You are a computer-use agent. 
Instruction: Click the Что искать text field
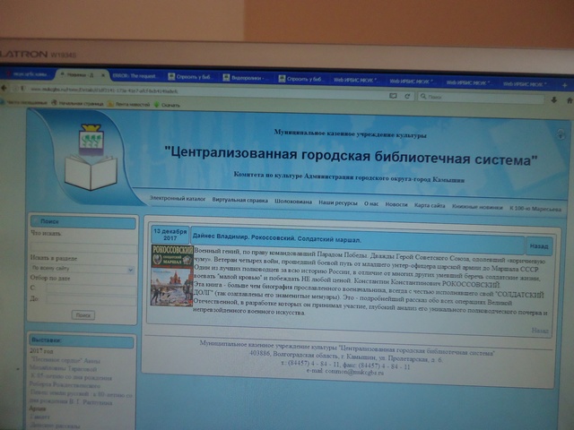pos(83,247)
